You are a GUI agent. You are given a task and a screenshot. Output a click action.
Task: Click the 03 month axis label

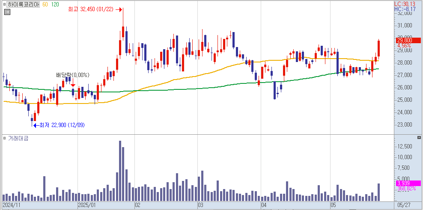click(201, 205)
